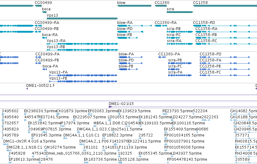
Task: Select the EK139629.5prime EST label
Action: click(134, 111)
